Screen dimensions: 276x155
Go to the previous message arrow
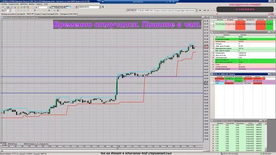(208, 10)
